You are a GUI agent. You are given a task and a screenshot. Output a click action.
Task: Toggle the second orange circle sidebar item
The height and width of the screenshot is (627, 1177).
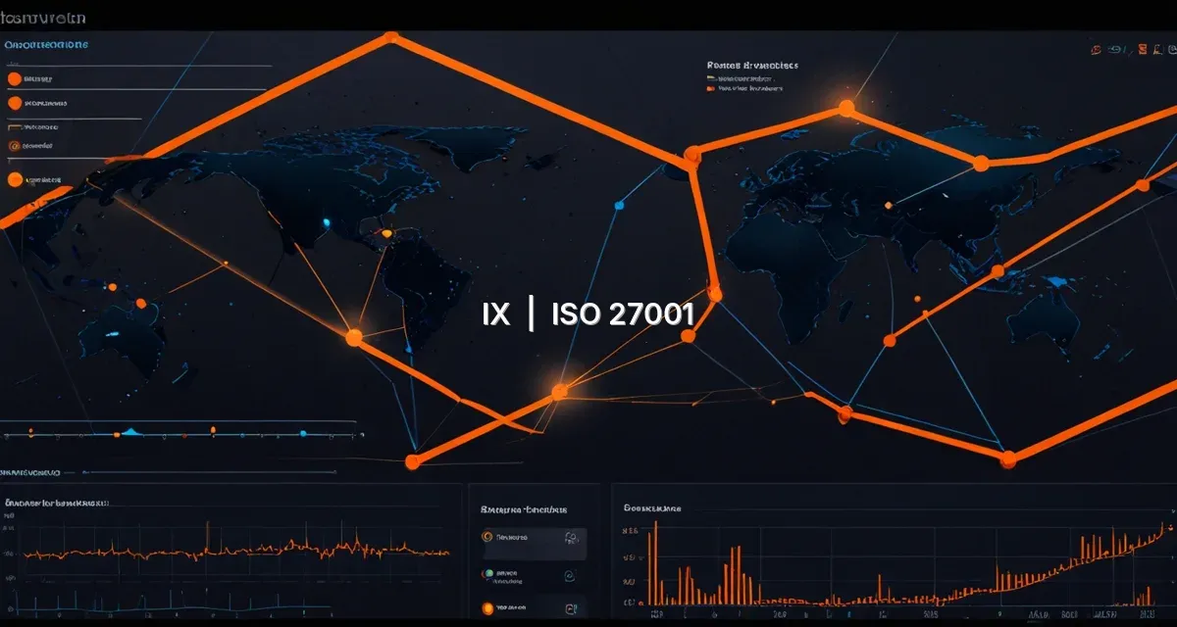pos(14,102)
